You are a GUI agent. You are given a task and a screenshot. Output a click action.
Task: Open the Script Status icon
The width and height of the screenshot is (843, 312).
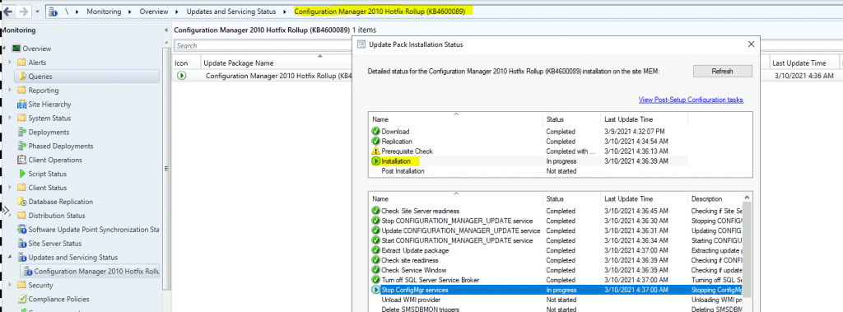click(21, 174)
